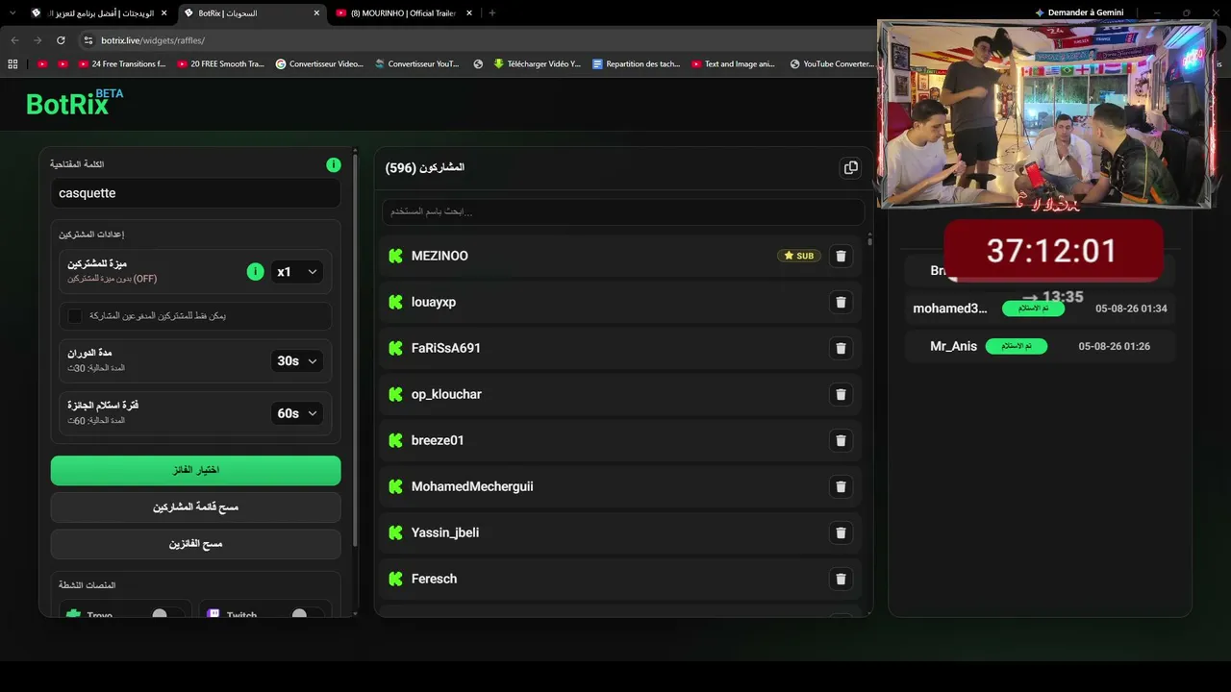
Task: Remove Yassin_jbeli with its trash icon
Action: 841,532
